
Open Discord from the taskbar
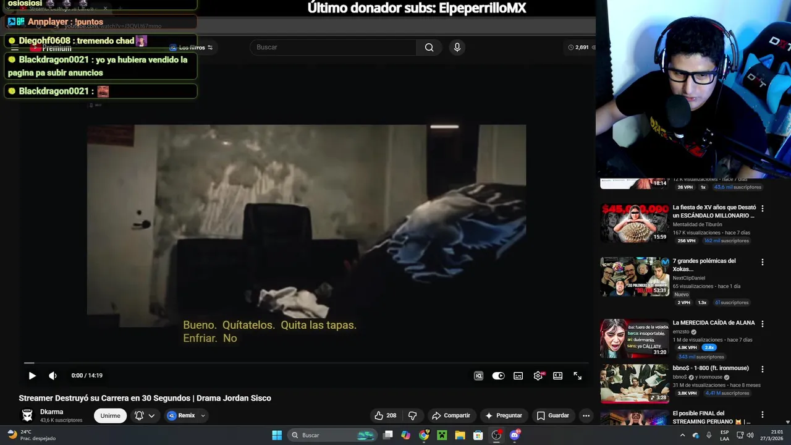(515, 435)
